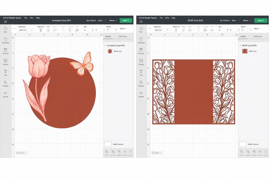Image resolution: width=271 pixels, height=180 pixels.
Task: Click Combine tool in RSVP Card window
Action: click(x=248, y=153)
